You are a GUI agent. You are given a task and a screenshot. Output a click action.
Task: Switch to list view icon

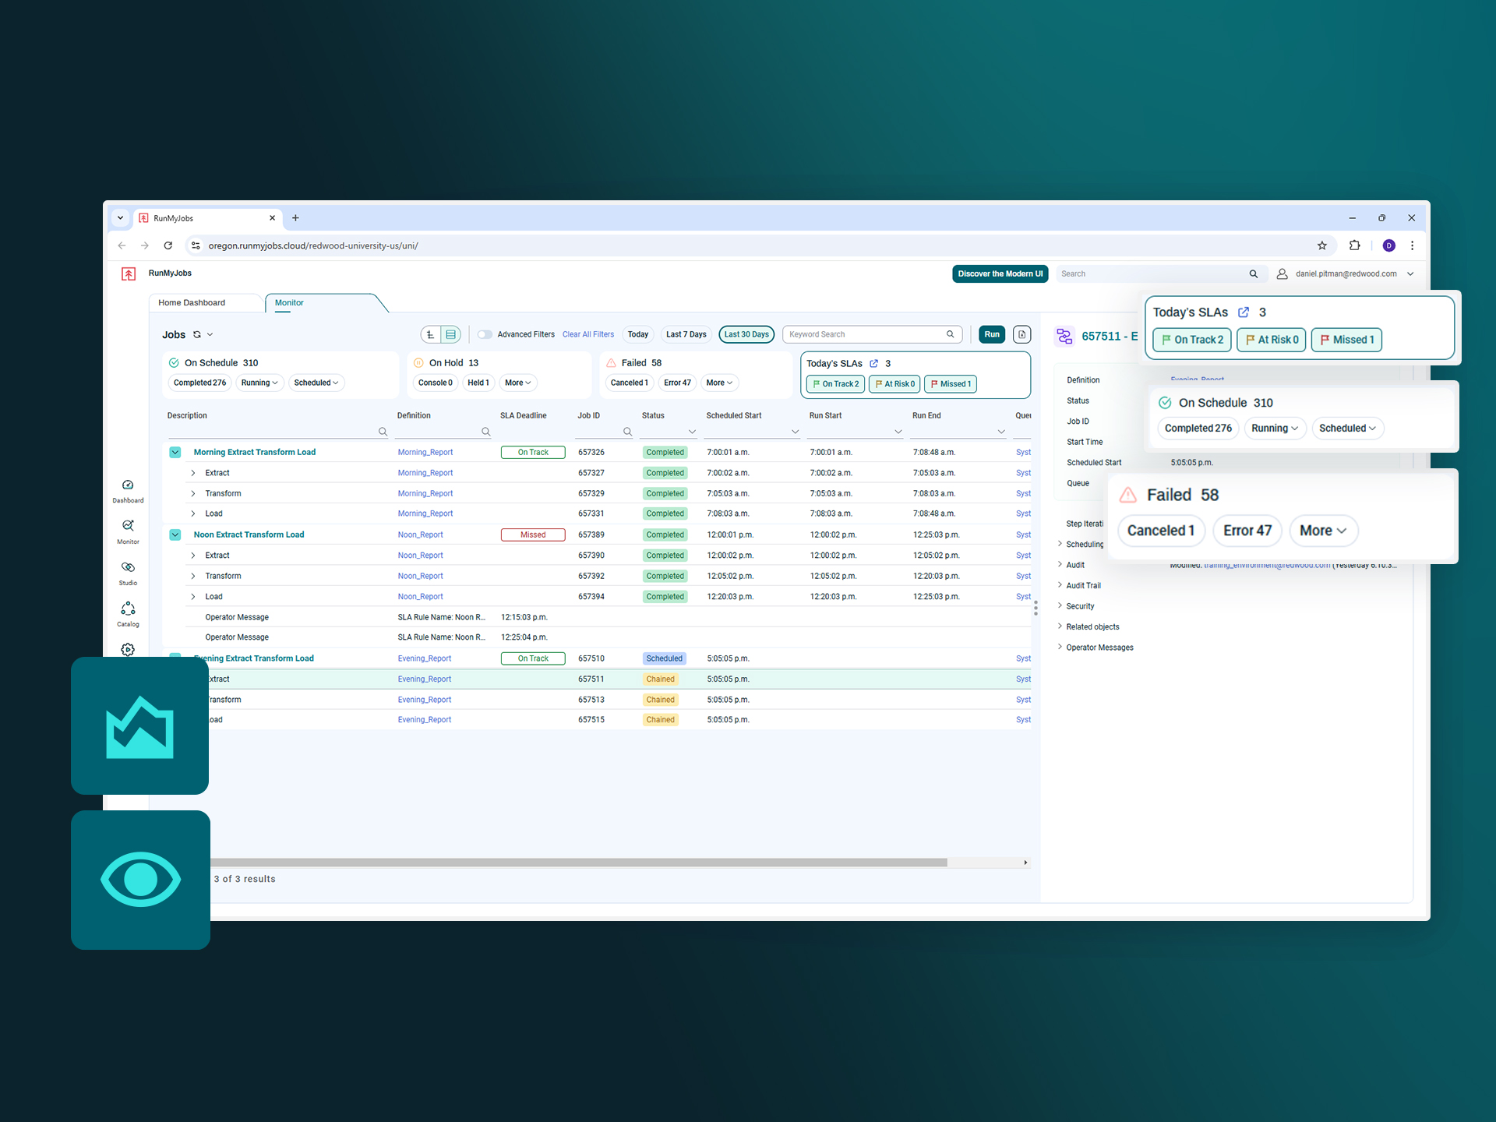point(450,335)
